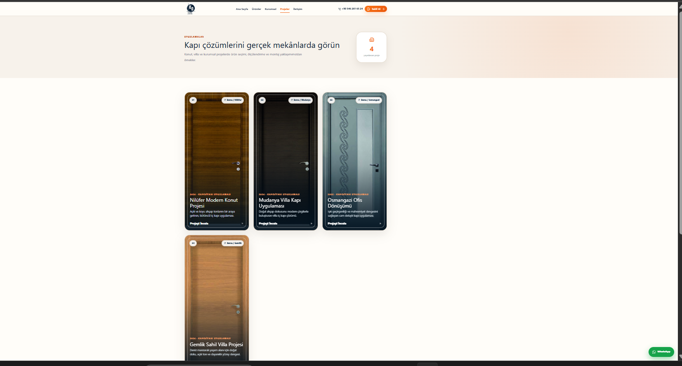
Task: Click the Gemlik Sahil Villa Projesi title
Action: (216, 345)
